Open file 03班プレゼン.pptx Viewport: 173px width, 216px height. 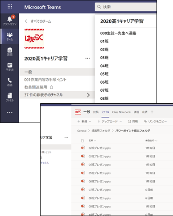[x=99, y=157]
